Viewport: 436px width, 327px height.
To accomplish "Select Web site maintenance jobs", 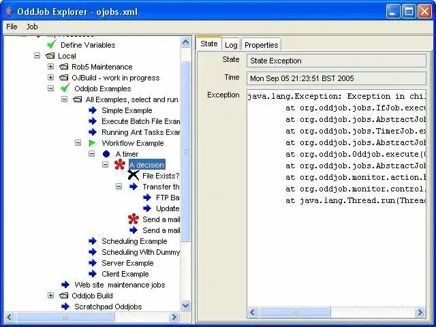I will (x=120, y=285).
